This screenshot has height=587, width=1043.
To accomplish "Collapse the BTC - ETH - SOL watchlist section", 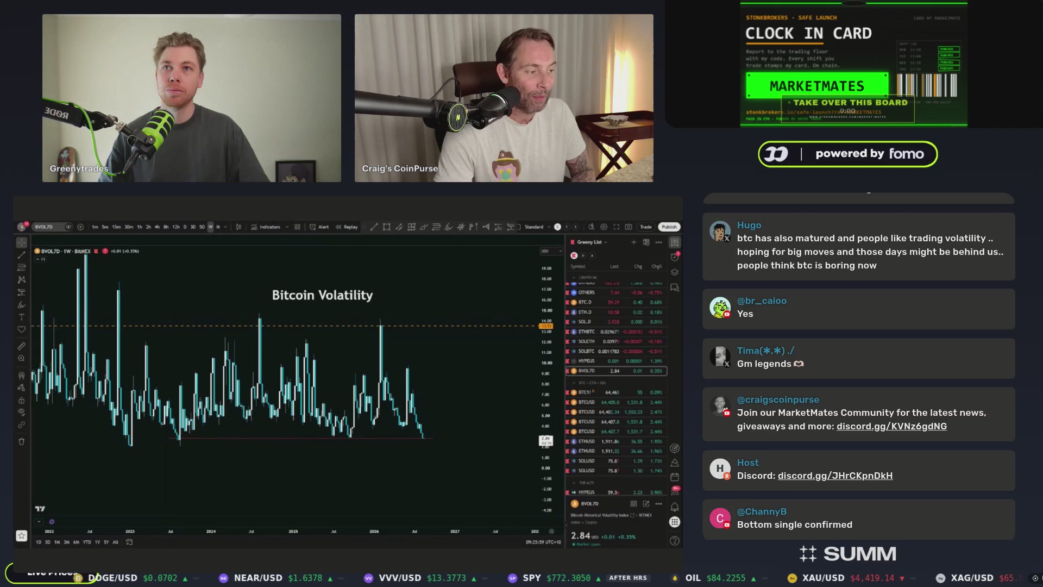I will pyautogui.click(x=574, y=383).
